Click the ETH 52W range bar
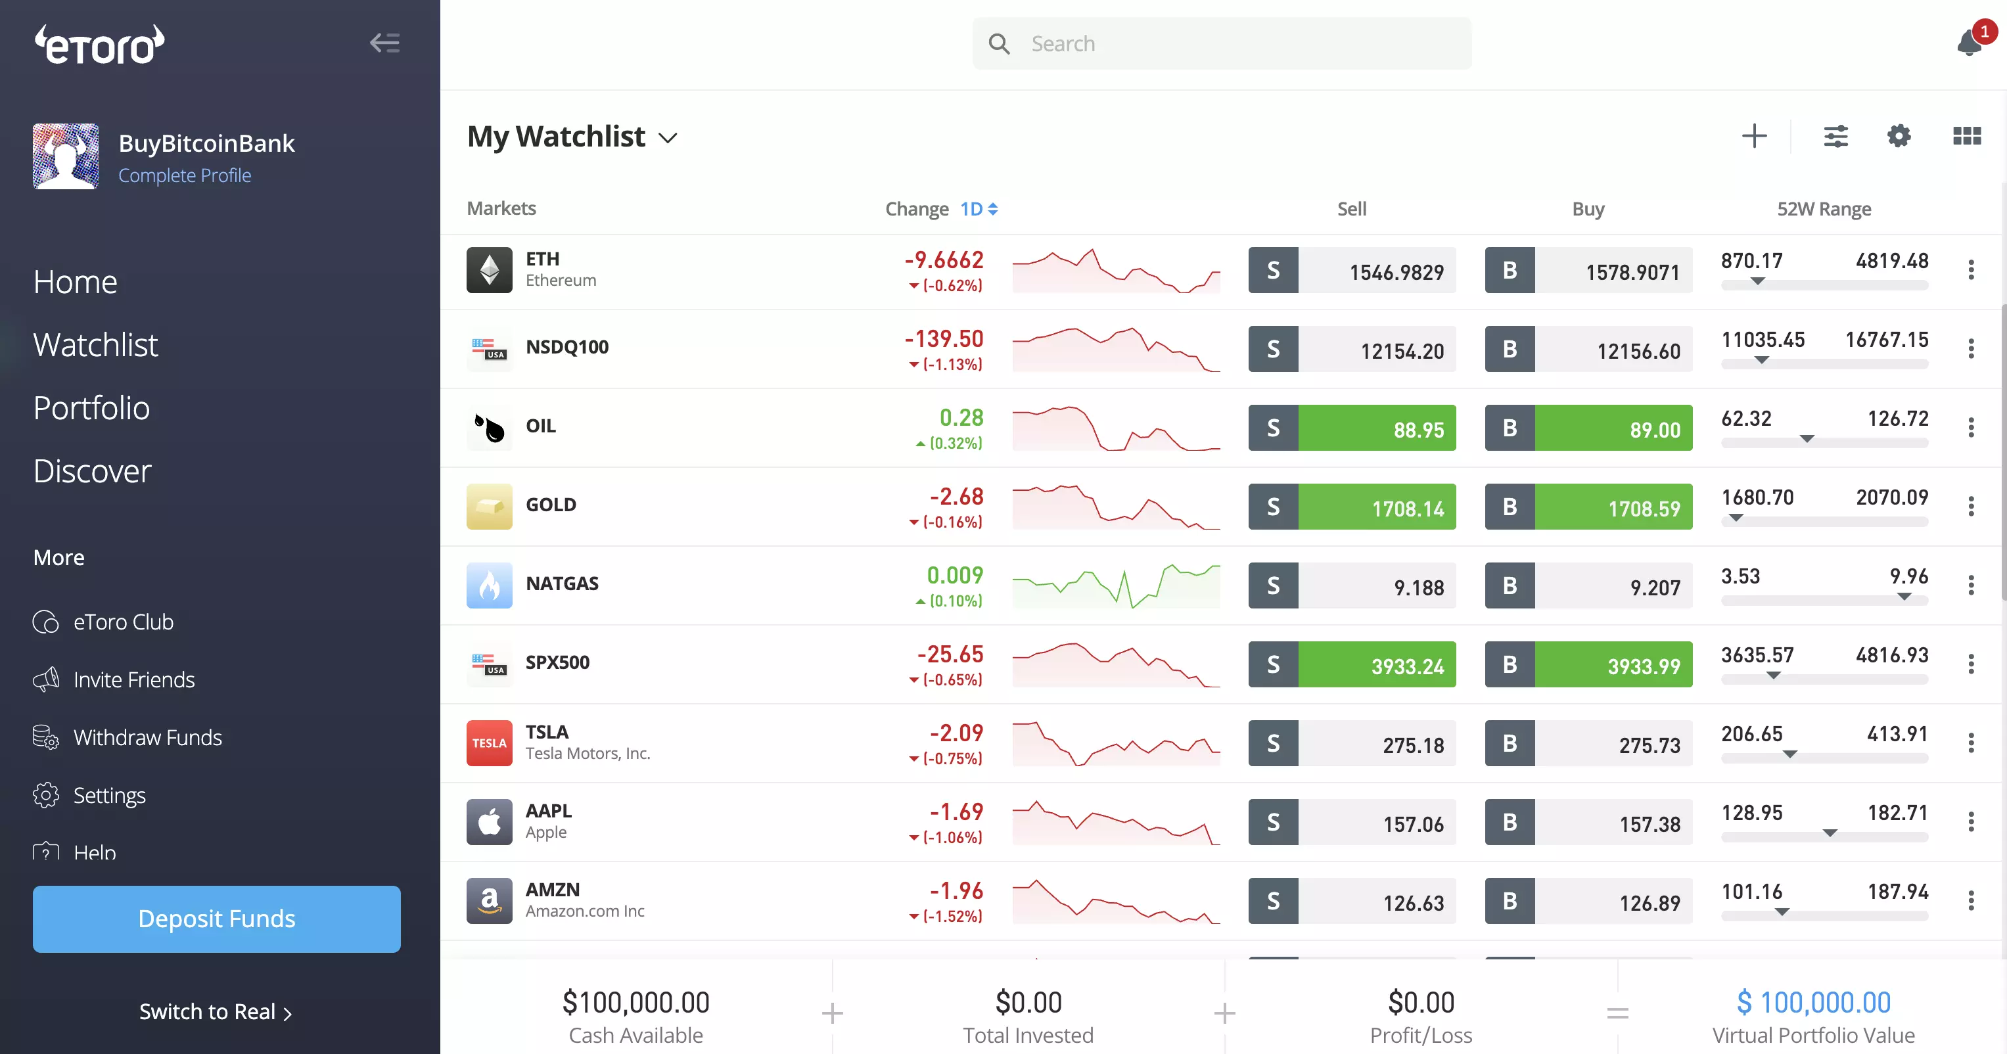Image resolution: width=2007 pixels, height=1054 pixels. click(1825, 285)
